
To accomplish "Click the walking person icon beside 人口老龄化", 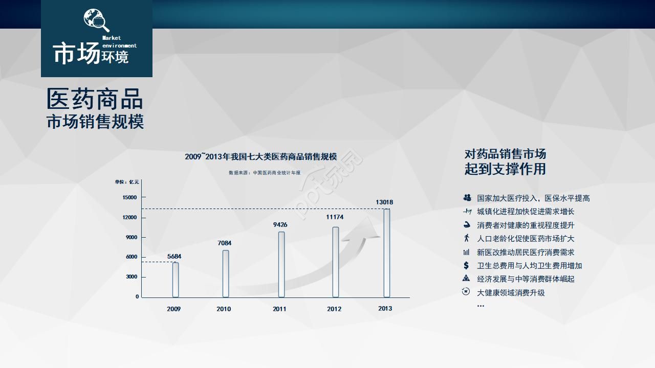I will 467,238.
